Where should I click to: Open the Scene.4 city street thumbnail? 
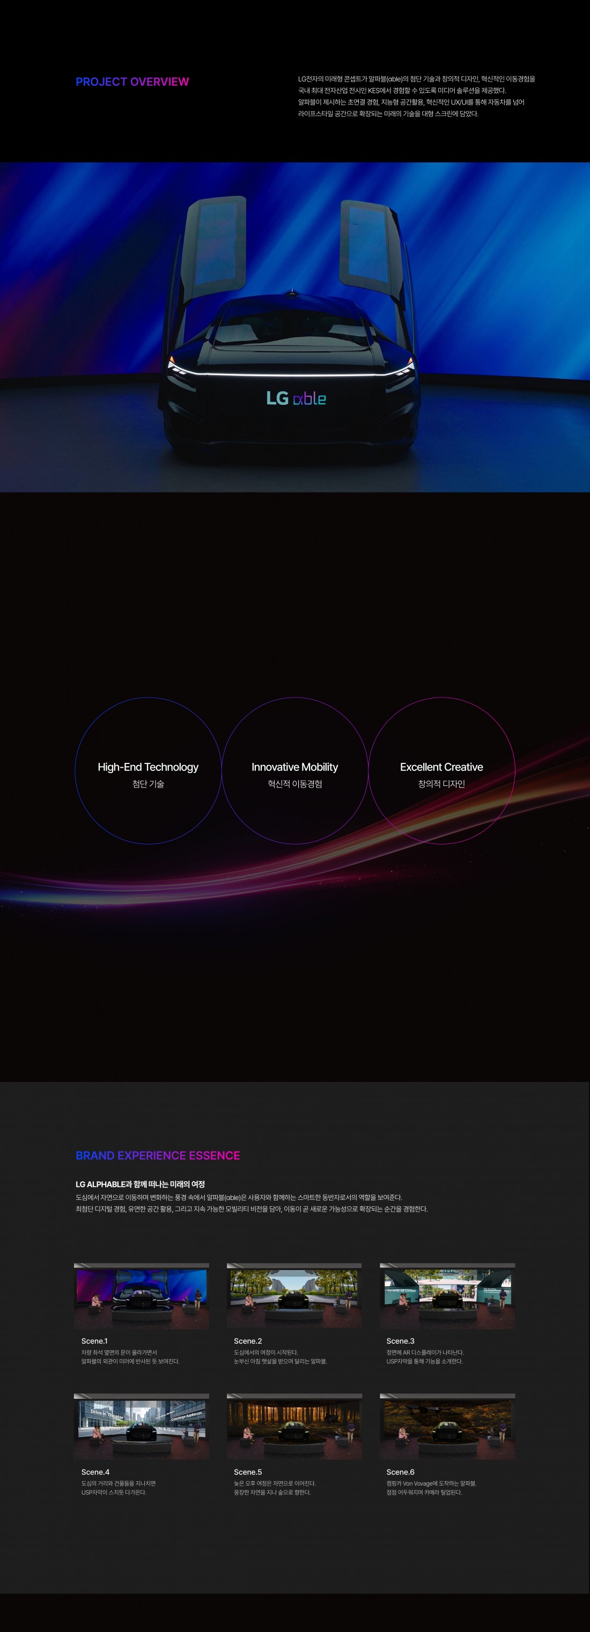click(141, 1426)
